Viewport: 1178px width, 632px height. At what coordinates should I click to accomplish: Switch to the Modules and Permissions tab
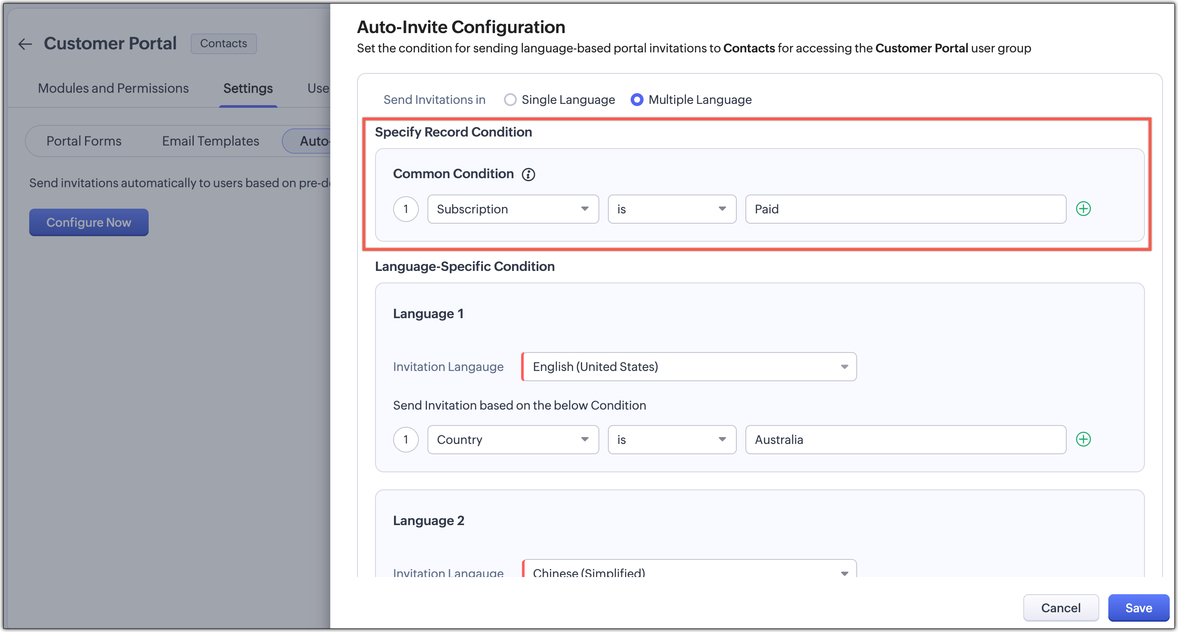click(113, 88)
